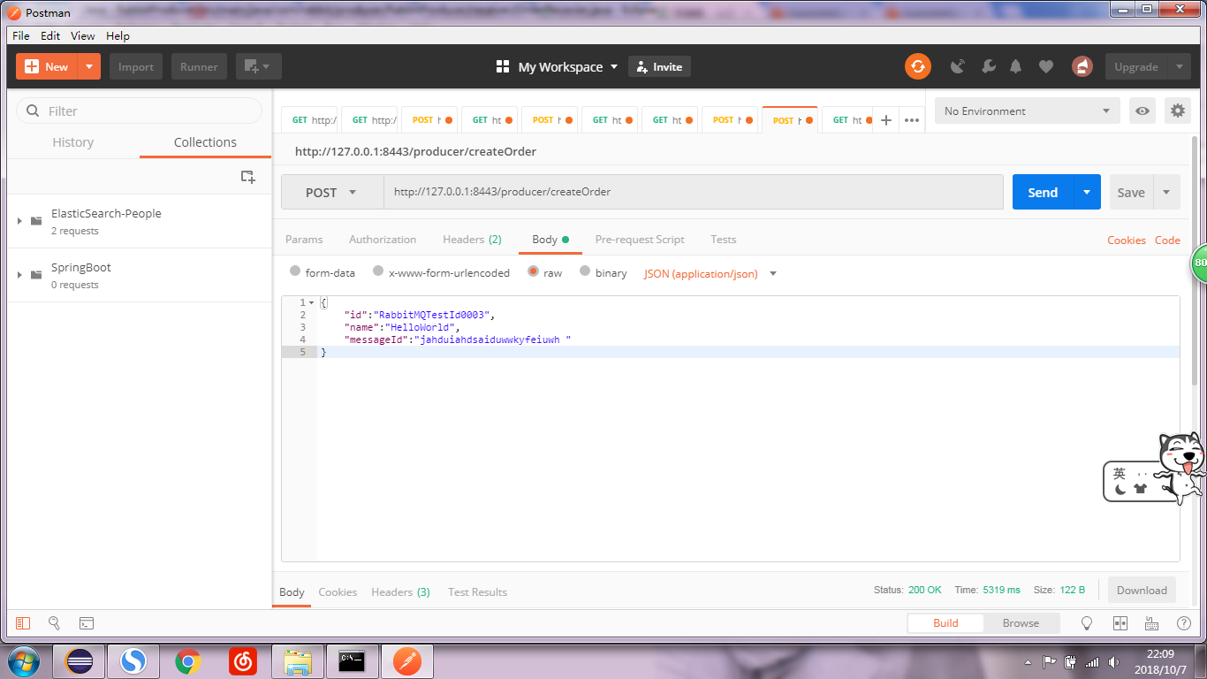Open command prompt from the taskbar
The width and height of the screenshot is (1207, 679).
click(353, 661)
